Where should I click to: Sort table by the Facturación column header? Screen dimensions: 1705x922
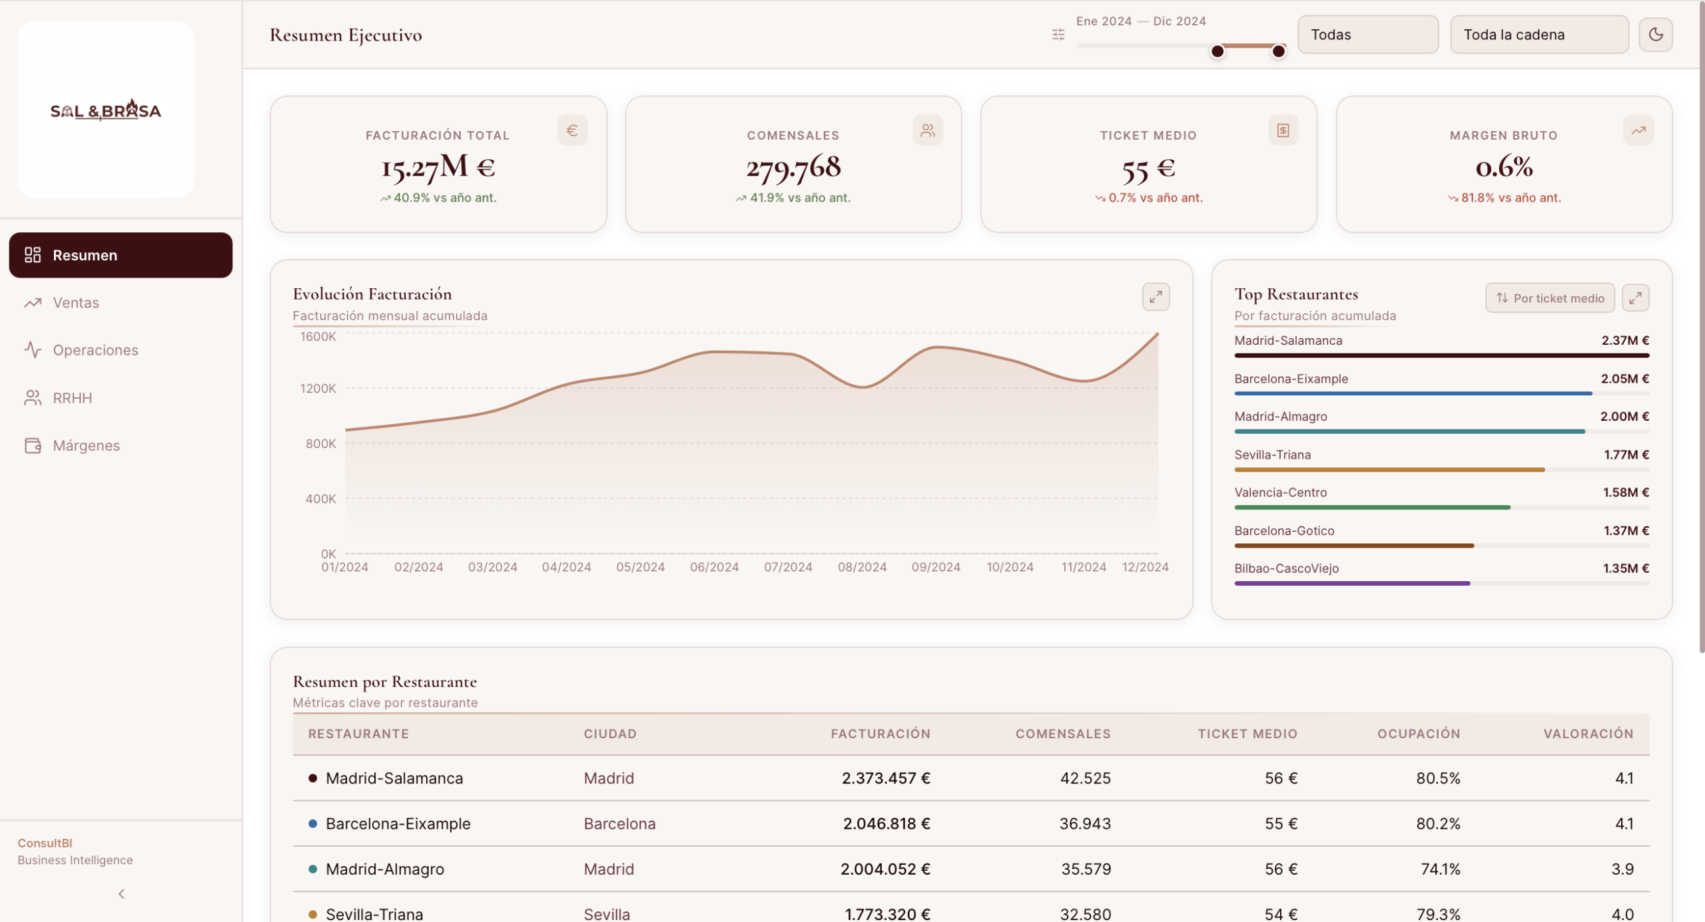[880, 734]
